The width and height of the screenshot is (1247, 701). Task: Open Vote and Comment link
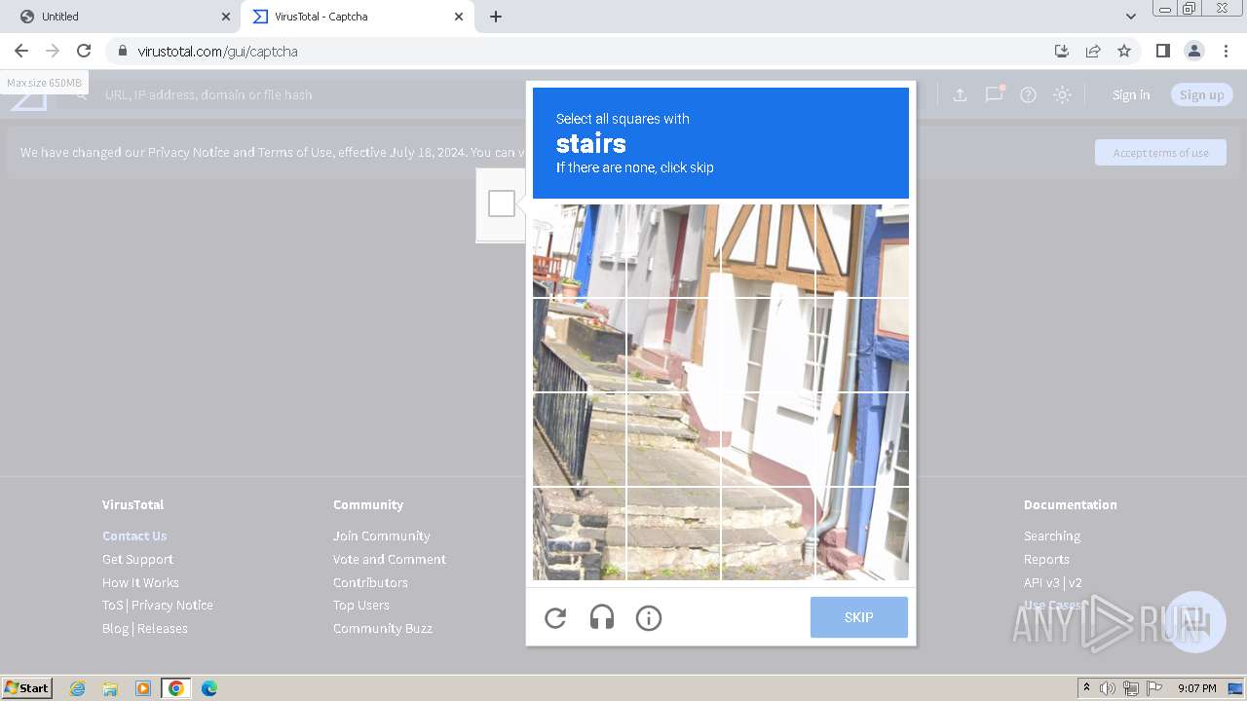[390, 559]
